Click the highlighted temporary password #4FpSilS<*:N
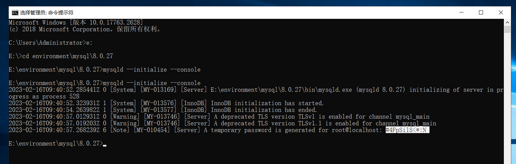This screenshot has height=164, width=516. pyautogui.click(x=408, y=130)
